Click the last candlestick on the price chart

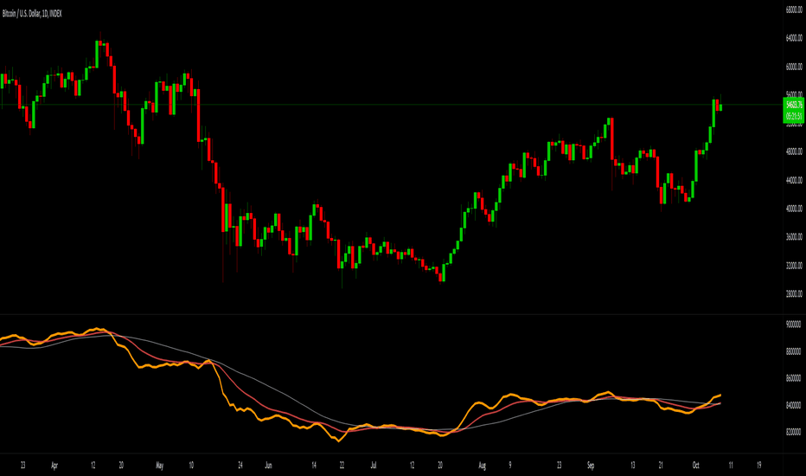click(721, 106)
